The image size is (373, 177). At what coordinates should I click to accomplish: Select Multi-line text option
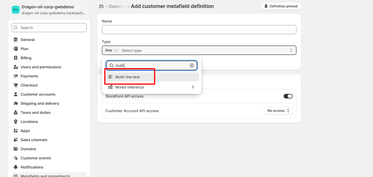(x=127, y=77)
